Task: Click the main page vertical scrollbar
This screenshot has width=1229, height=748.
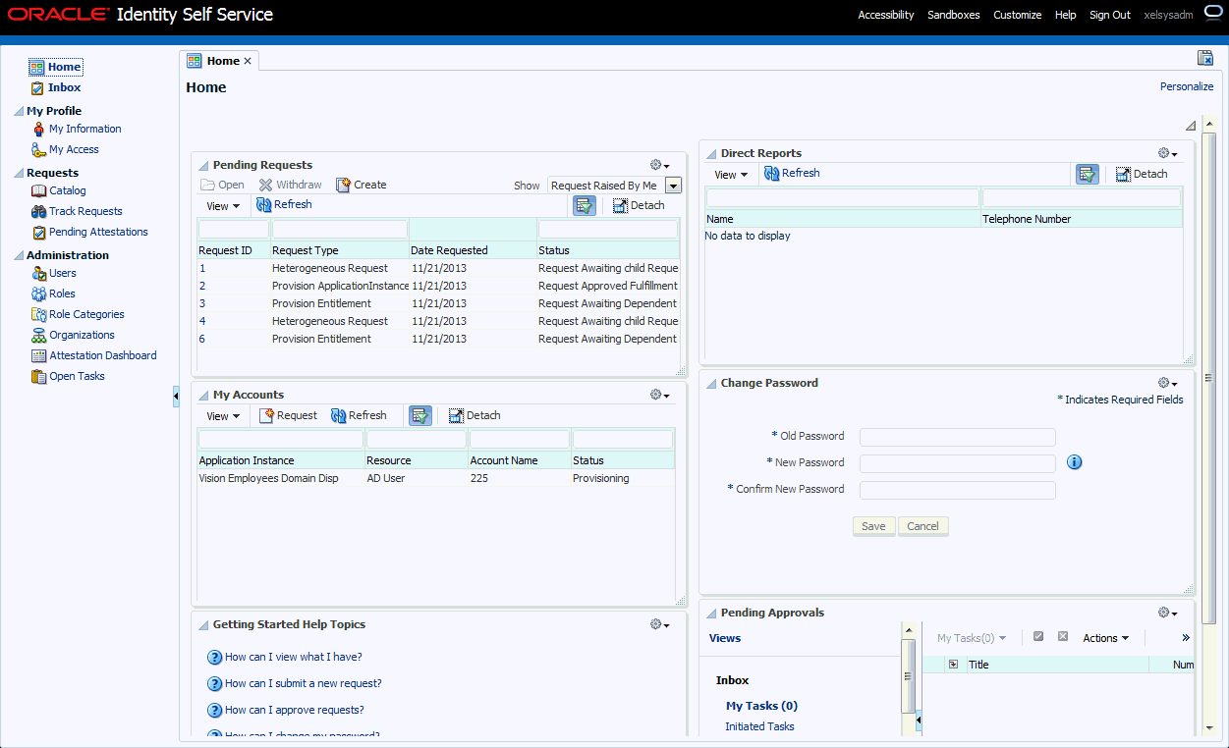Action: point(1209,379)
